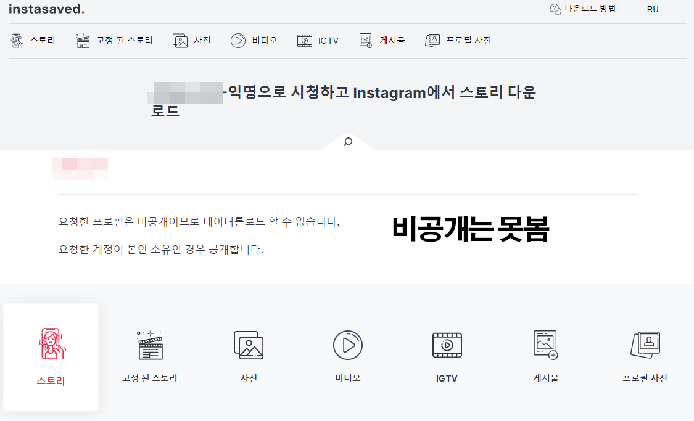This screenshot has height=421, width=694.
Task: Open bold IGTV bottom card label
Action: [x=447, y=378]
